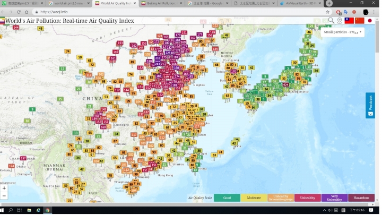Bookmark this page with star icon
382x215 pixels.
(x=327, y=12)
